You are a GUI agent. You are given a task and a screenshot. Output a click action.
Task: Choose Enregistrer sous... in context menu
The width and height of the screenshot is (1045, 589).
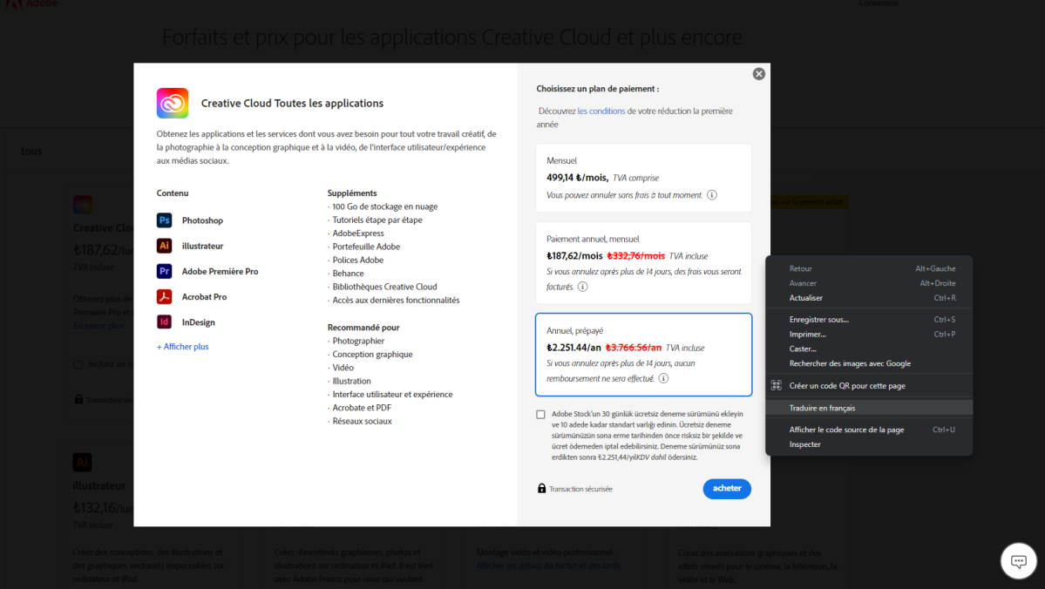(869, 319)
